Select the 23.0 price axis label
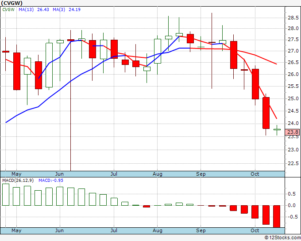The image size is (301, 241). pos(293,150)
